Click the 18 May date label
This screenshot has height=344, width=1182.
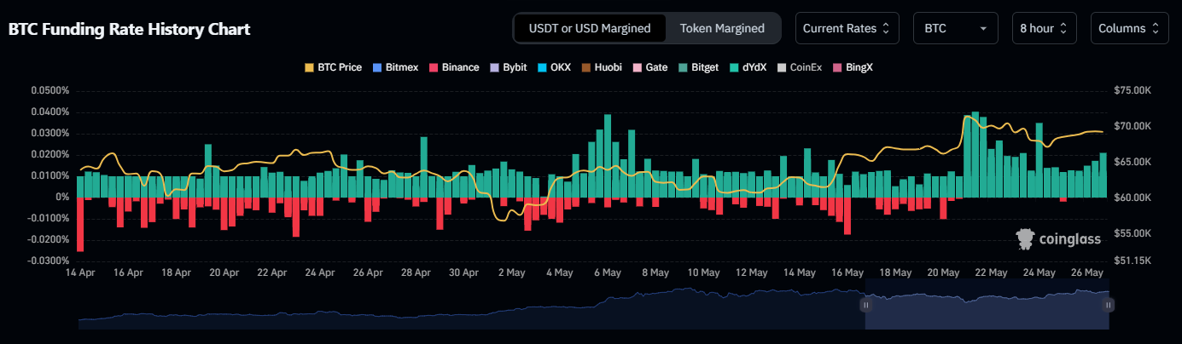point(897,273)
